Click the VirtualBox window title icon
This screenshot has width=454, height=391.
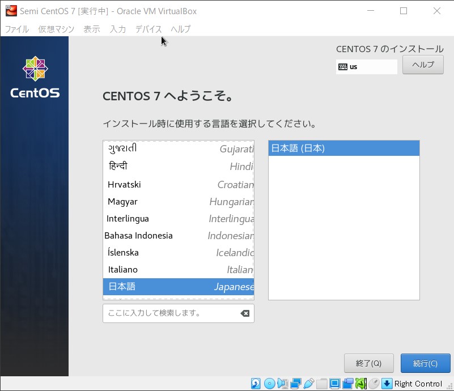click(x=11, y=11)
